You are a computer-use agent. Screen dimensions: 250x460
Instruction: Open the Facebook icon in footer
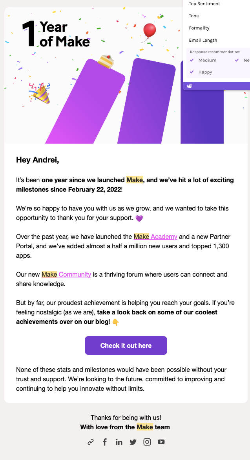point(105,442)
